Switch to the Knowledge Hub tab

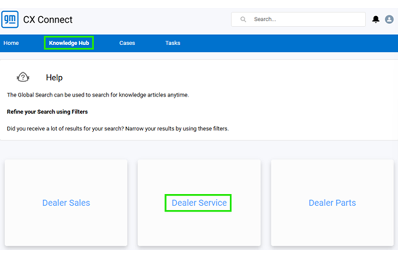point(69,43)
